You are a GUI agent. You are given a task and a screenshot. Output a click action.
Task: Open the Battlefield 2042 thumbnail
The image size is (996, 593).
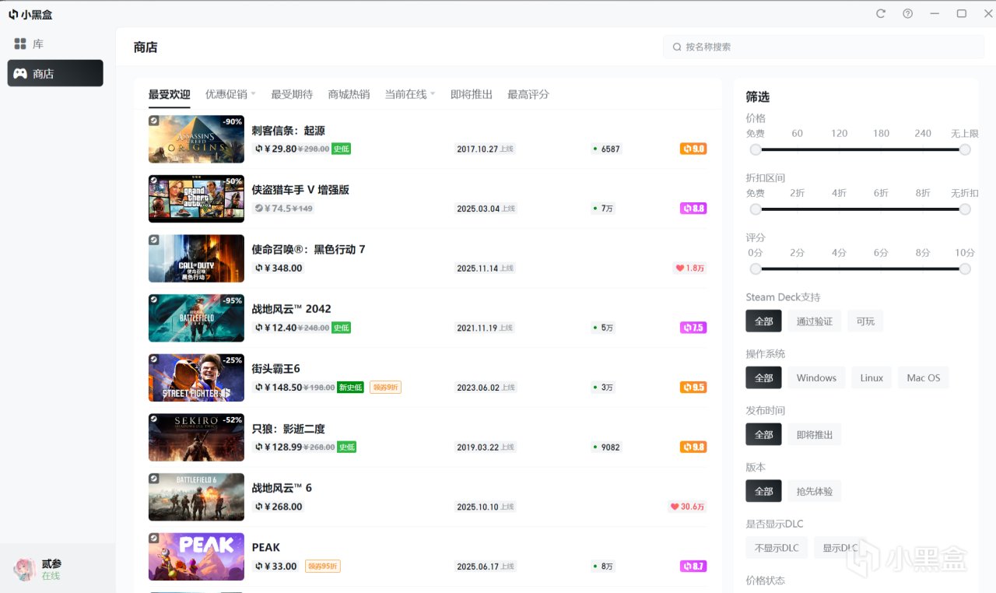[196, 318]
